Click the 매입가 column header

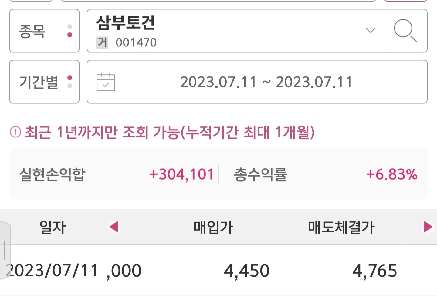point(213,227)
